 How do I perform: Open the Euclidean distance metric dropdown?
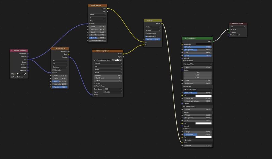(60, 67)
